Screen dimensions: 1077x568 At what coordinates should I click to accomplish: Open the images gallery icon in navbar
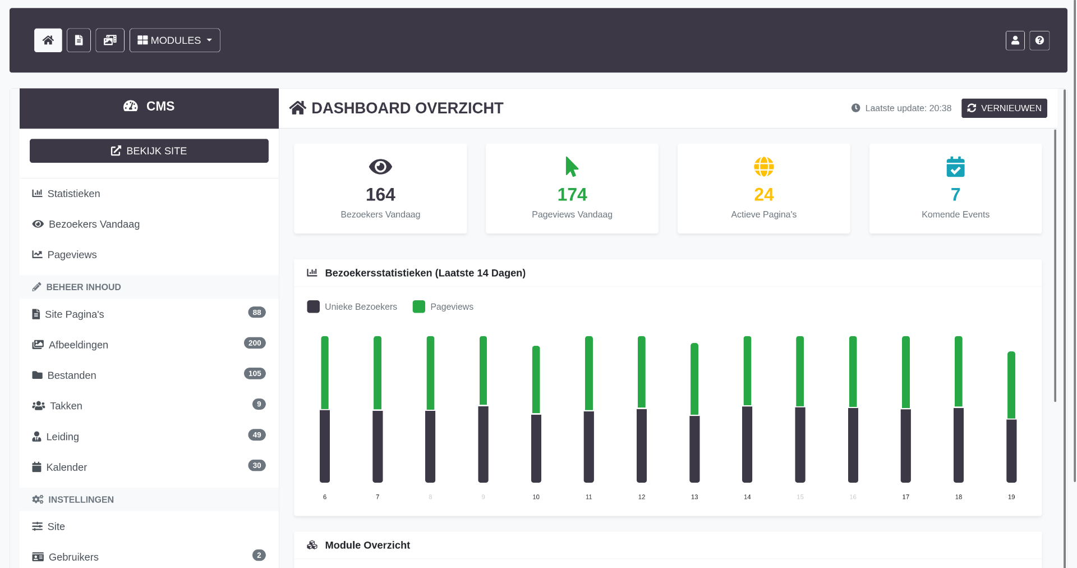point(110,40)
